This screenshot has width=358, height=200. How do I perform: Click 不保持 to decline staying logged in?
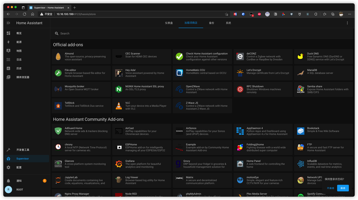coord(330,188)
